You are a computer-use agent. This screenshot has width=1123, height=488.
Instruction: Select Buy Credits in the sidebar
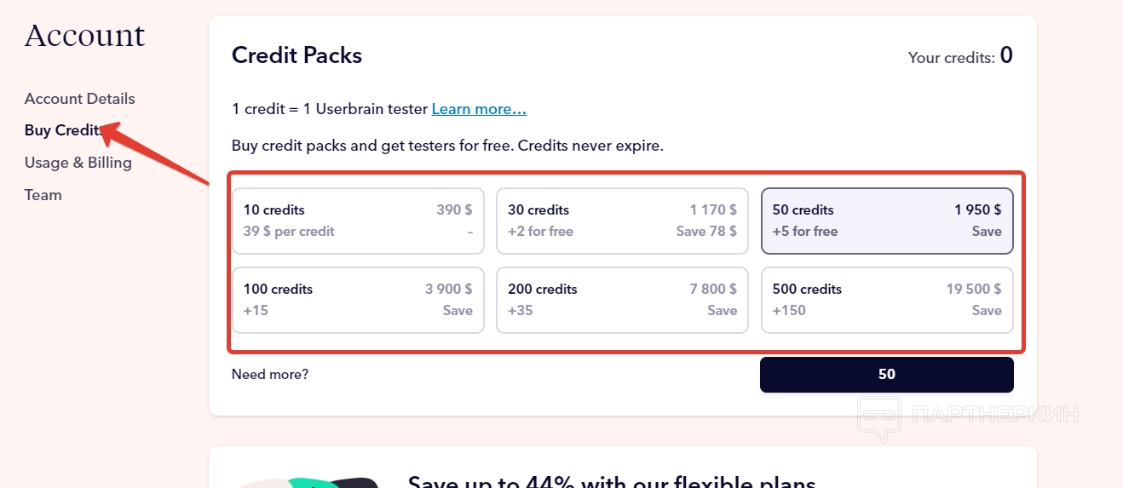pyautogui.click(x=63, y=130)
